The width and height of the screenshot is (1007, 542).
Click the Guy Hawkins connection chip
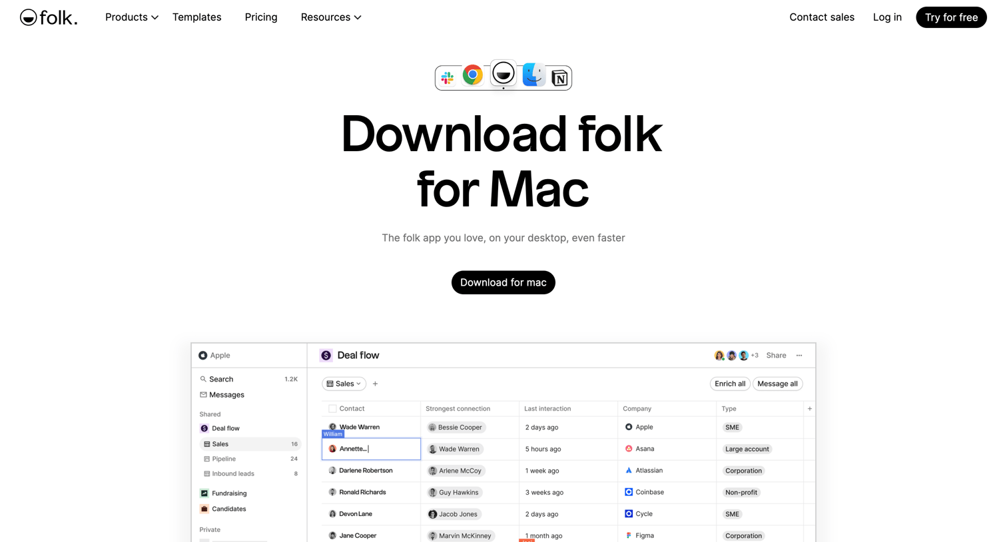point(454,493)
